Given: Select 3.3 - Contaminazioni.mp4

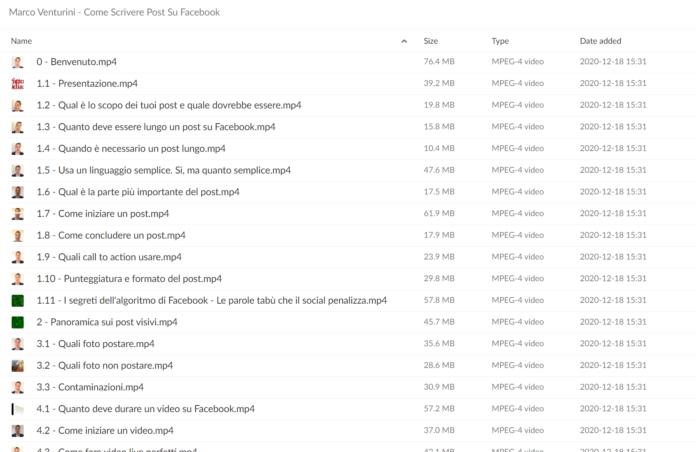Looking at the screenshot, I should coord(90,387).
